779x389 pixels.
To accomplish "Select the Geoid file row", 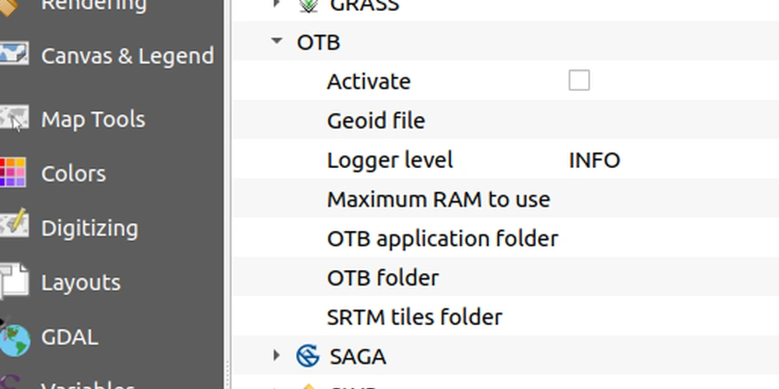I will (x=375, y=121).
